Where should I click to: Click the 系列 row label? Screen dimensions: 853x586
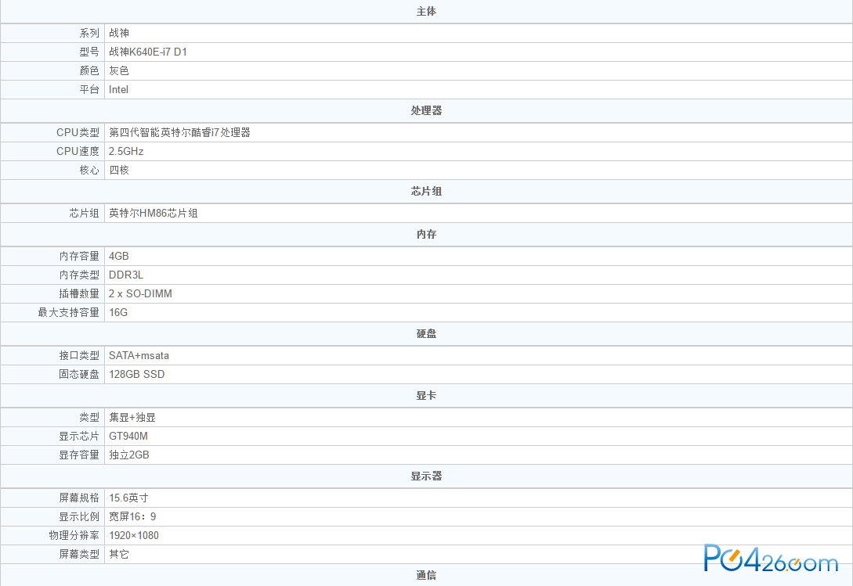click(89, 33)
